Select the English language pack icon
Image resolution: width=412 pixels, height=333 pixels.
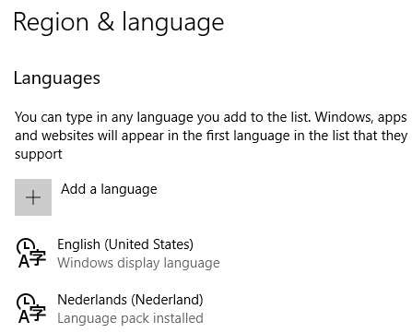point(31,253)
